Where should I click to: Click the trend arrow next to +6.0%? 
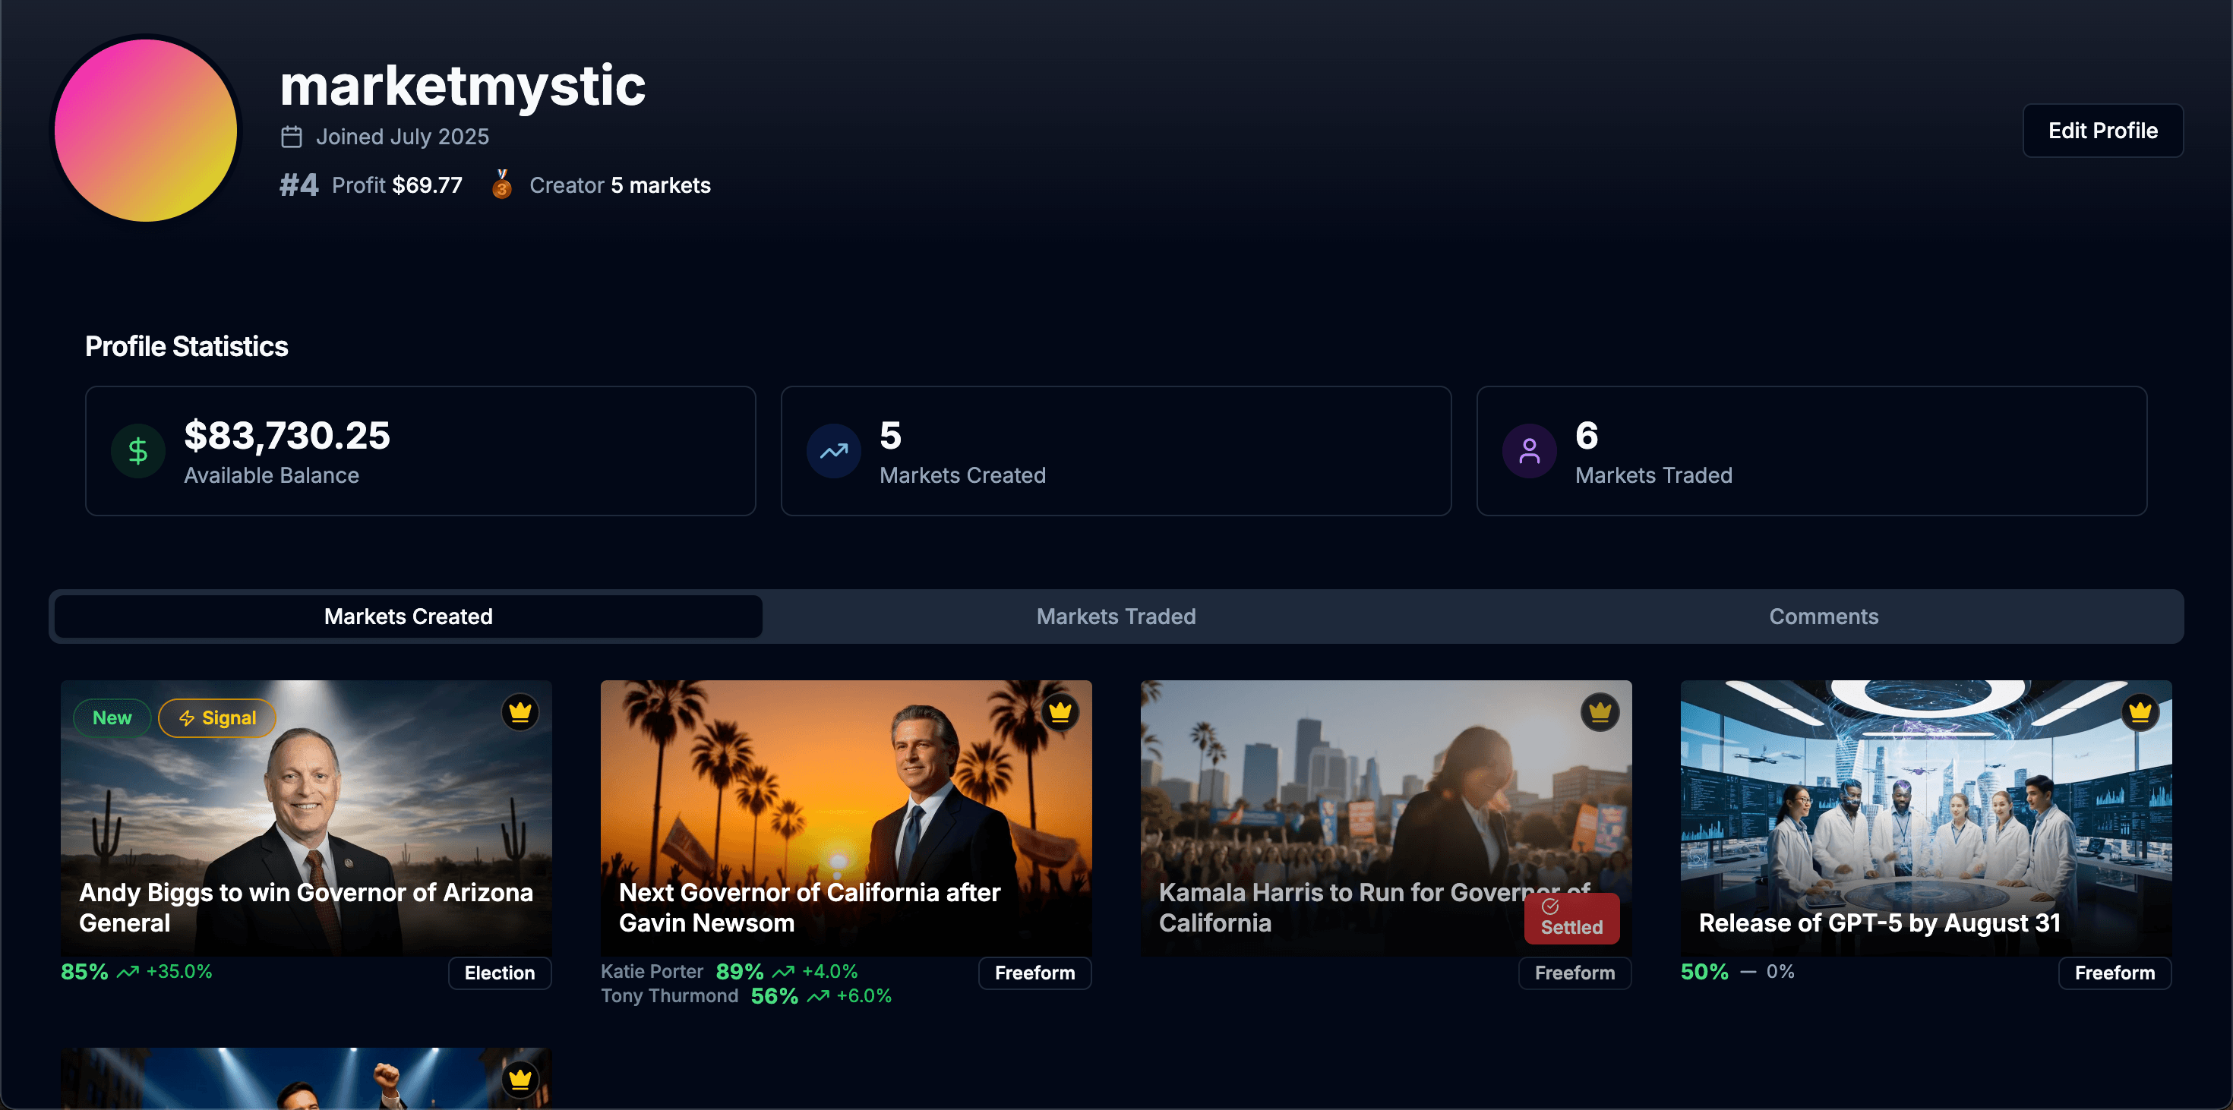point(817,996)
